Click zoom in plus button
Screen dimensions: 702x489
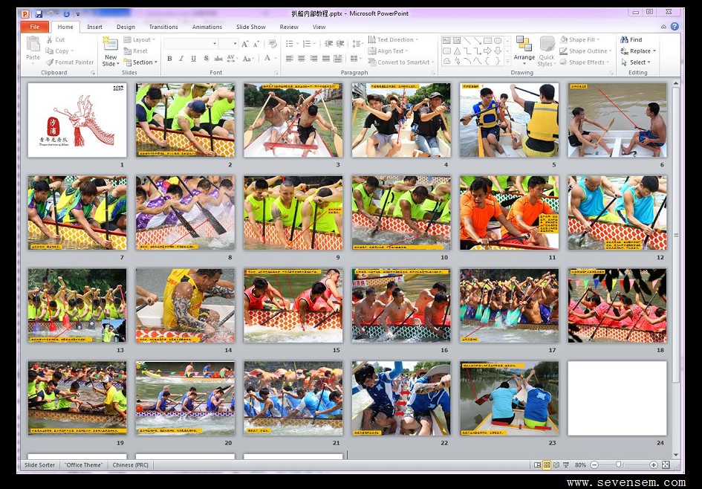[653, 465]
